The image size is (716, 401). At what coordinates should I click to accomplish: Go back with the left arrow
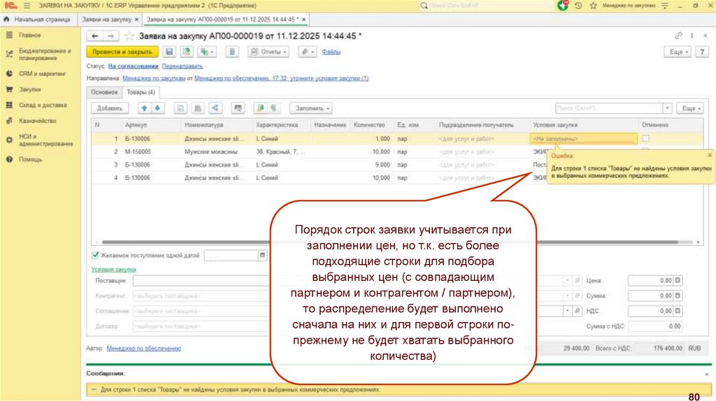coord(94,36)
